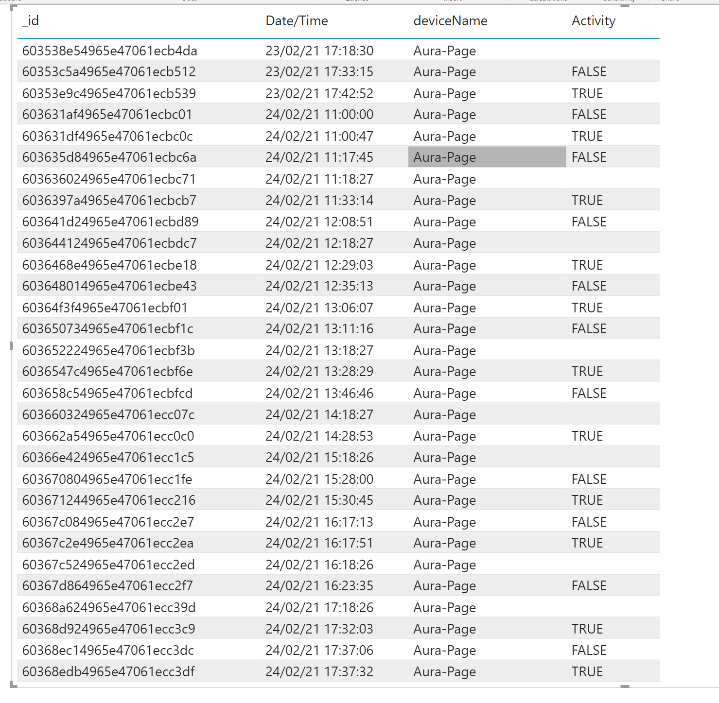Select timestamp 24/02/21 11:00:47
This screenshot has height=703, width=719.
point(319,137)
